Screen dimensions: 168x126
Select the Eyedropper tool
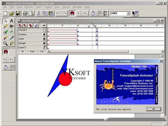tap(12, 38)
